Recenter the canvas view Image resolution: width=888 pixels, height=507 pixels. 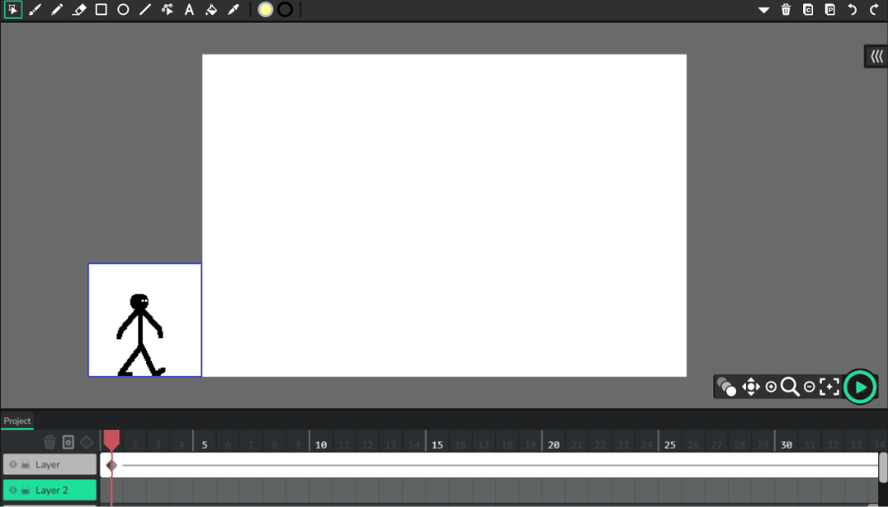click(829, 387)
